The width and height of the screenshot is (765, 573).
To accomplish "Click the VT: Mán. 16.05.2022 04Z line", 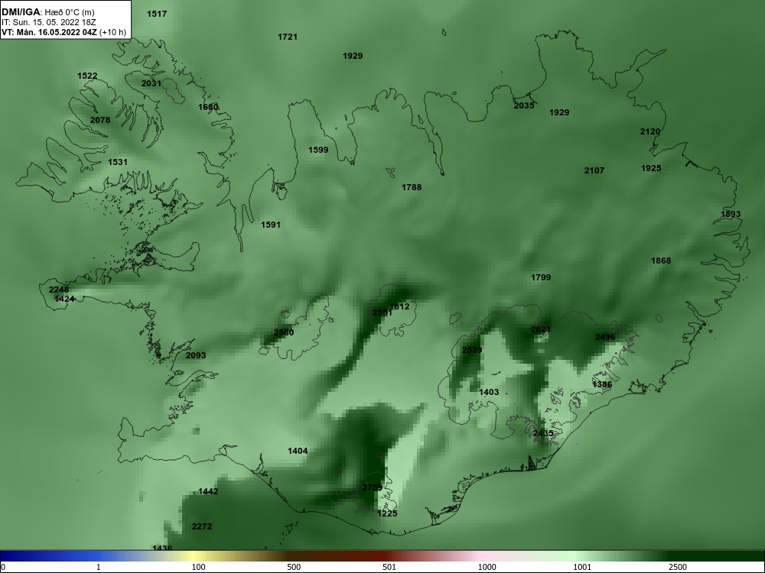I will (x=64, y=33).
